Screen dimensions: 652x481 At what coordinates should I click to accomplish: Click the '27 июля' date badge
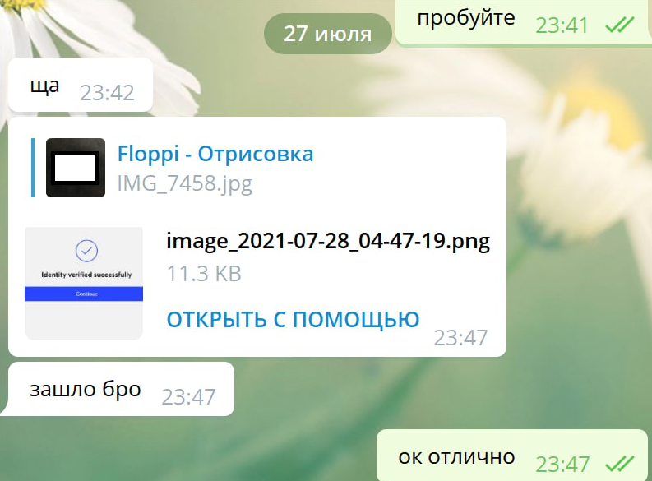coord(328,34)
